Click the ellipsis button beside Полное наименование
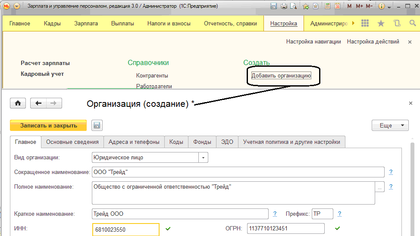Viewport: 420px width, 236px height. point(379,188)
